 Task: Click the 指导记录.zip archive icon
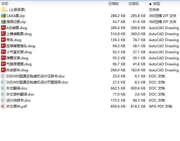(x=3, y=22)
